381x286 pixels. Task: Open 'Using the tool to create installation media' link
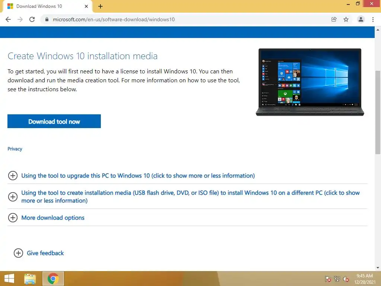point(190,197)
